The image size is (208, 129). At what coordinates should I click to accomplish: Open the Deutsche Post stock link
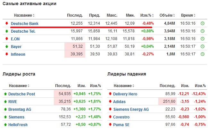pyautogui.click(x=21, y=94)
